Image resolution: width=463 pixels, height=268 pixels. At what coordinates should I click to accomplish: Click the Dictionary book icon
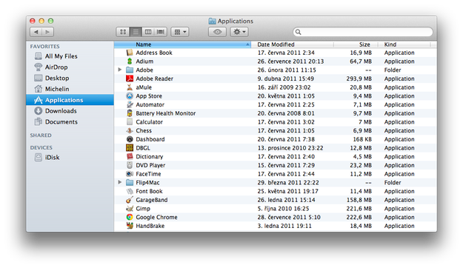(130, 156)
